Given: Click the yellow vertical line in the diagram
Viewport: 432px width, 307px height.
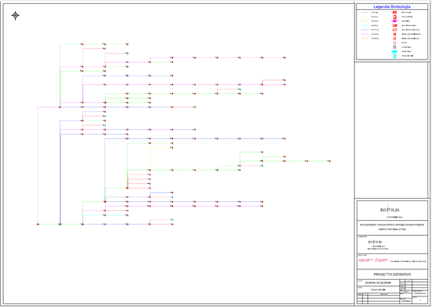Looking at the screenshot, I should pos(150,159).
